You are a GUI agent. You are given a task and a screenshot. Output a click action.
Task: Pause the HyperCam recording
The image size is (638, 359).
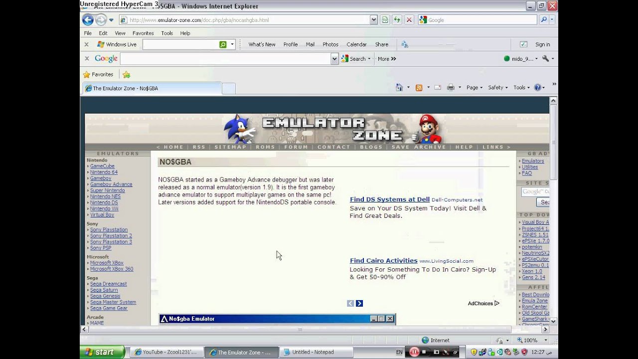(414, 352)
